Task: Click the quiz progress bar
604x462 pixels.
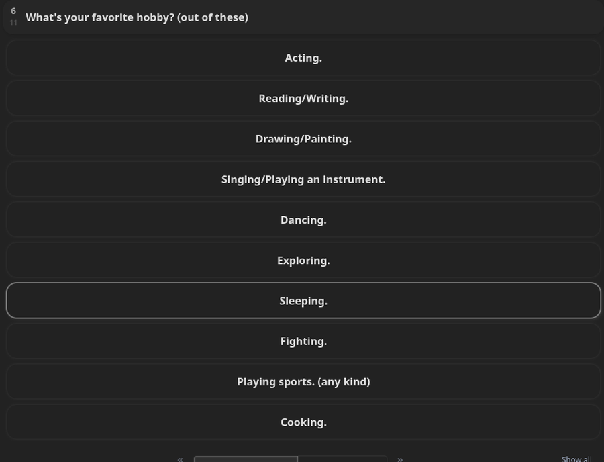Action: [290, 459]
